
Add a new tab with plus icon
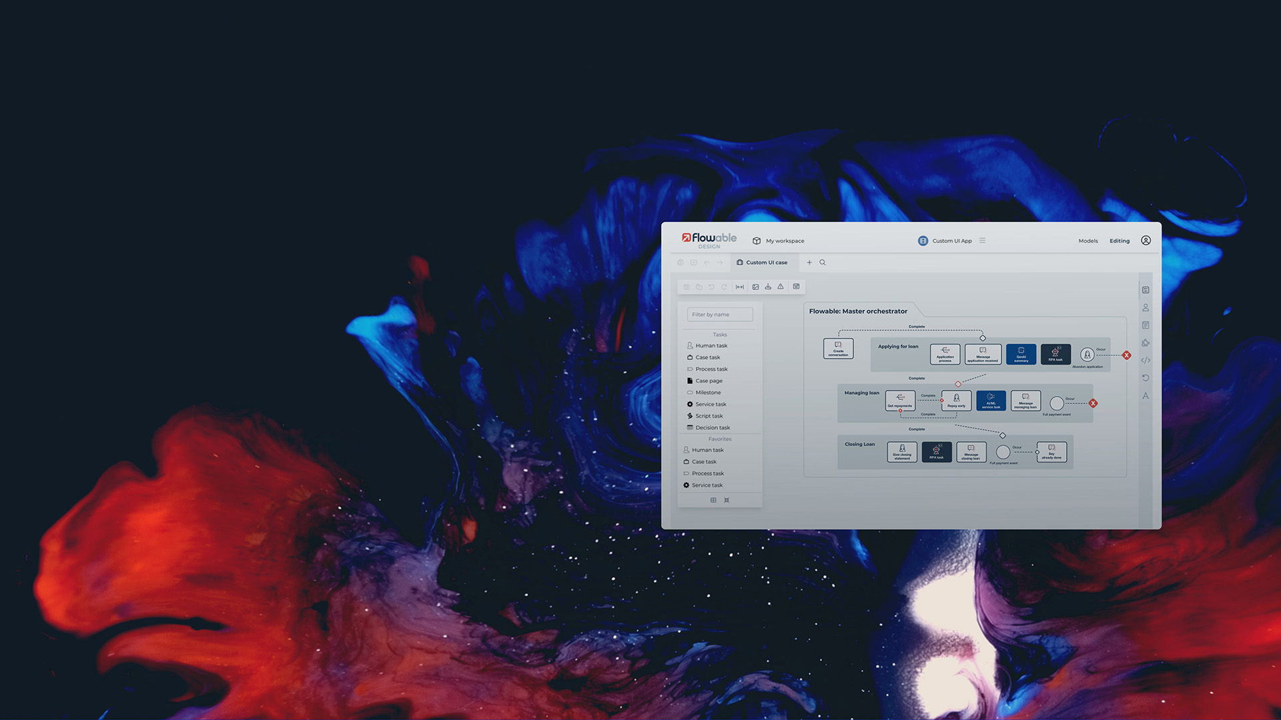(809, 263)
